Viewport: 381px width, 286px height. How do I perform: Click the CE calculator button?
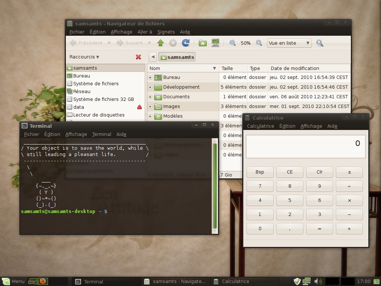289,172
